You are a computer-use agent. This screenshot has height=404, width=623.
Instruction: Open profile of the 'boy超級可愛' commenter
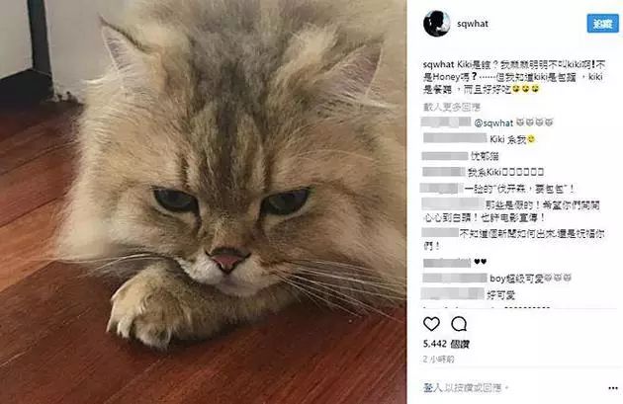455,278
